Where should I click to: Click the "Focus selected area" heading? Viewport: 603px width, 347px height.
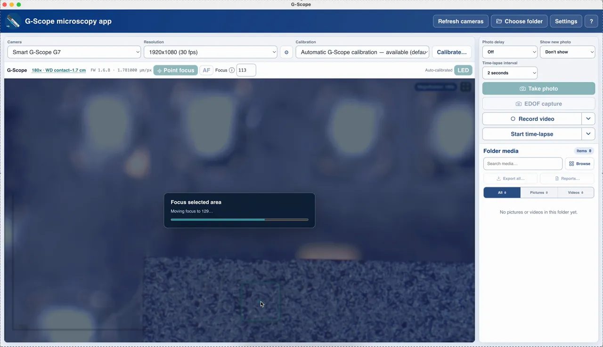tap(196, 202)
